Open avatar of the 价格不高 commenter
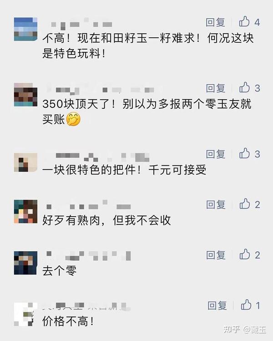This screenshot has height=341, width=273. click(25, 314)
